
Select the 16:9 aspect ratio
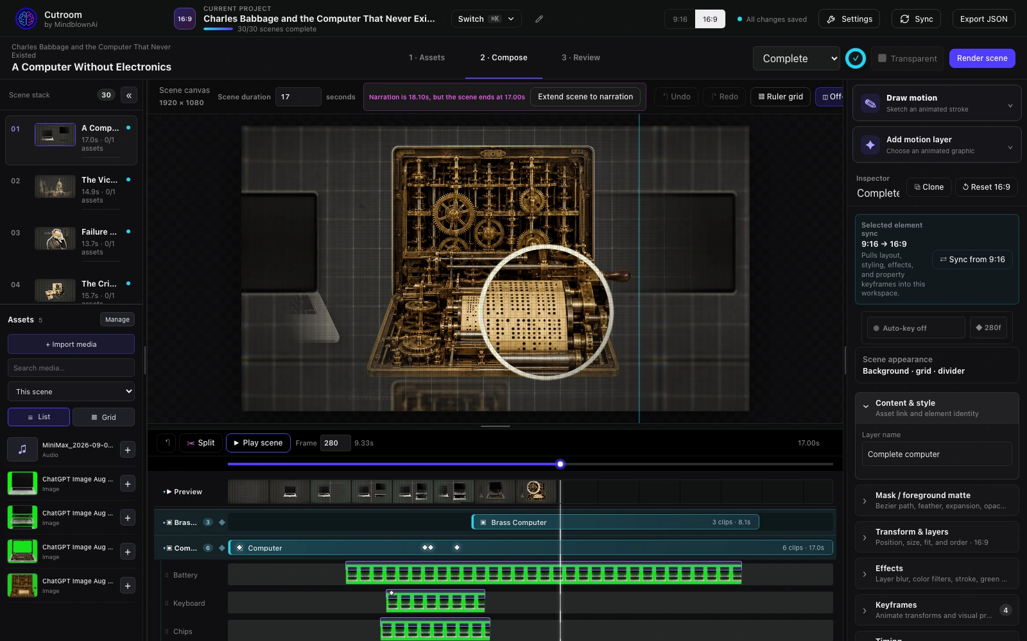click(x=710, y=19)
